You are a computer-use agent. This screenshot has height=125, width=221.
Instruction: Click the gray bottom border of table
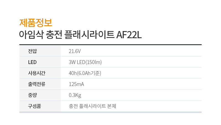(x=110, y=112)
